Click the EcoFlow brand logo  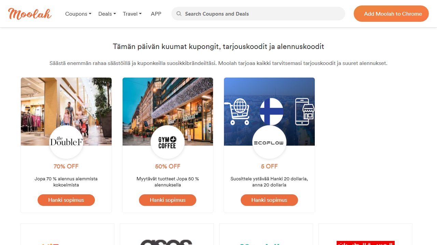coord(269,142)
